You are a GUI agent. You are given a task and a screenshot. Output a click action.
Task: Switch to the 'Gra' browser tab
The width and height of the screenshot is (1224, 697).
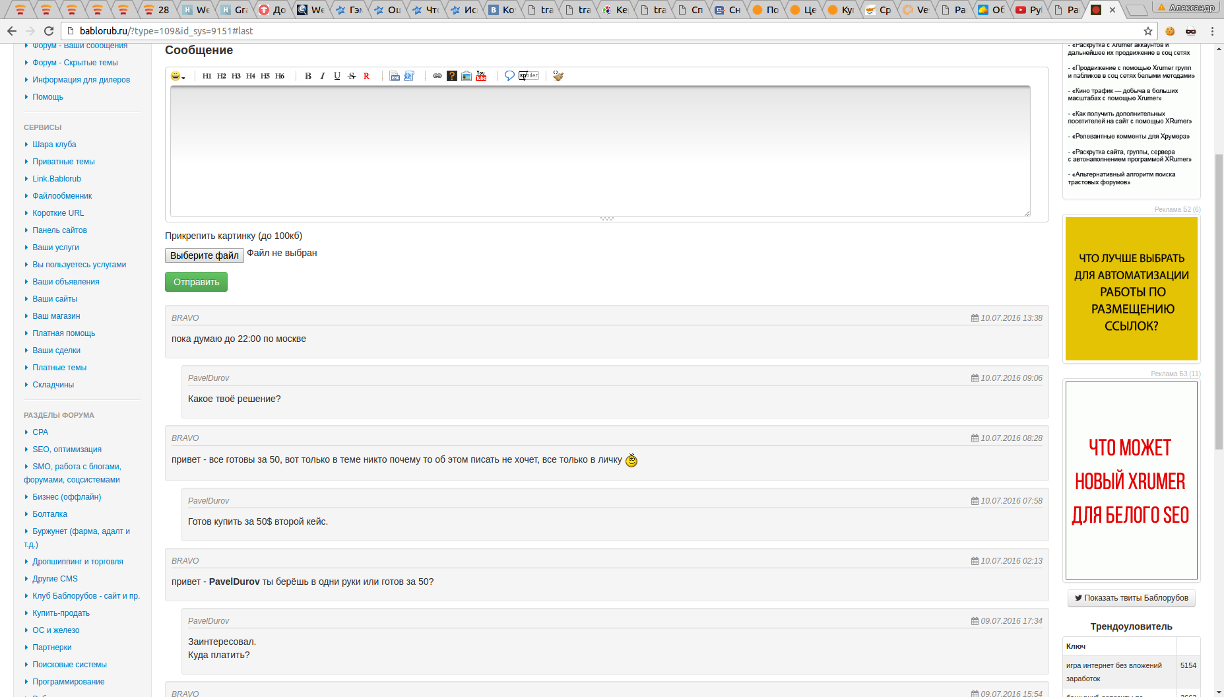(234, 10)
